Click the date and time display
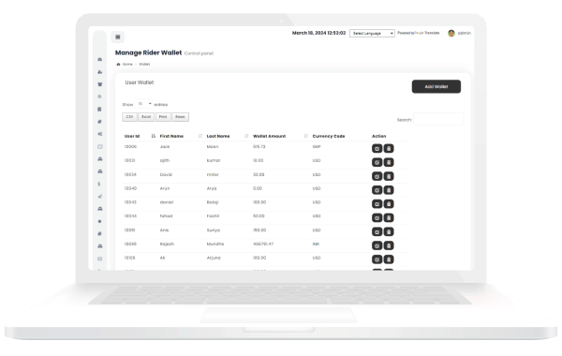The height and width of the screenshot is (356, 562). (x=318, y=33)
